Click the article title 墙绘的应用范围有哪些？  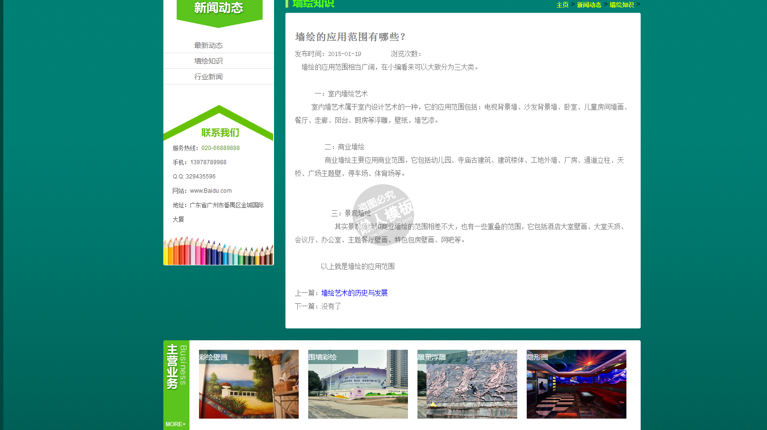point(350,37)
